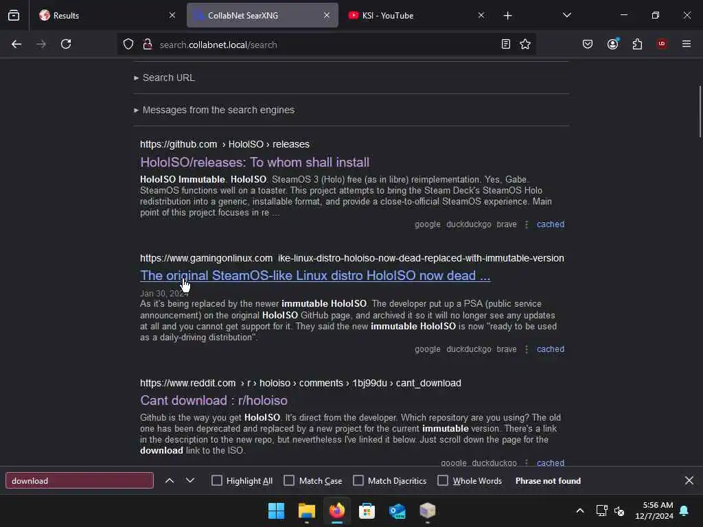Open the Firefox View tab list icon
The width and height of the screenshot is (703, 527).
click(x=14, y=15)
